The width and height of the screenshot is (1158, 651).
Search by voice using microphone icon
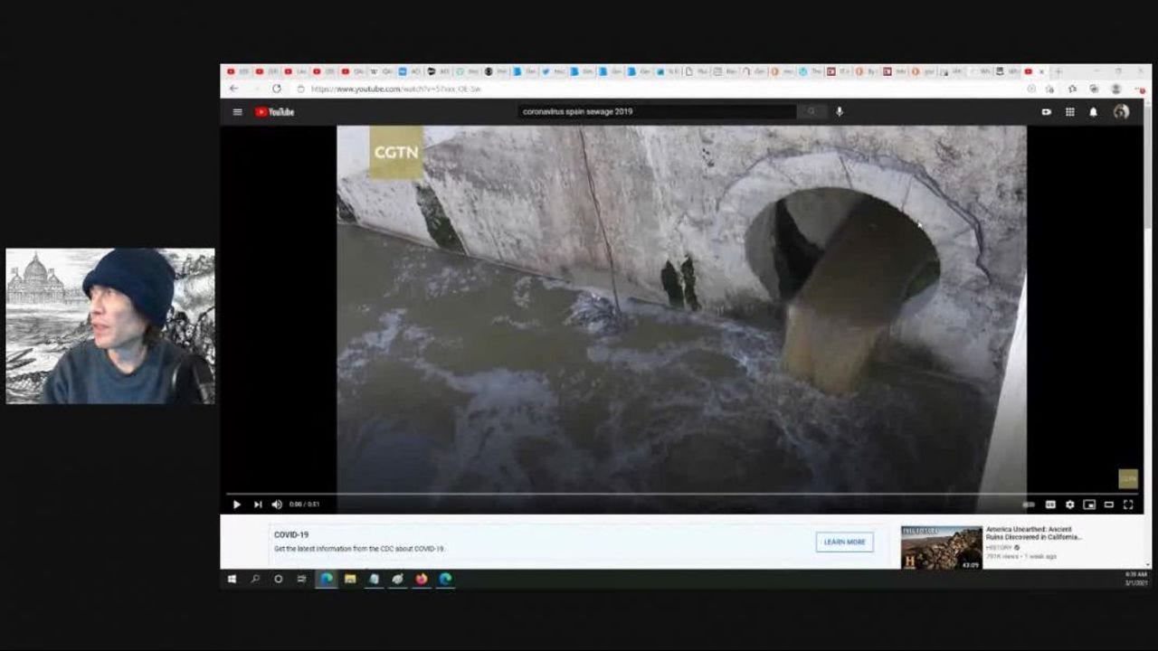click(840, 112)
